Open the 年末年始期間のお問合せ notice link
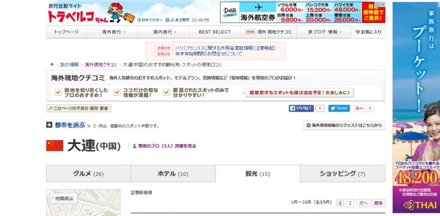 pos(208,54)
